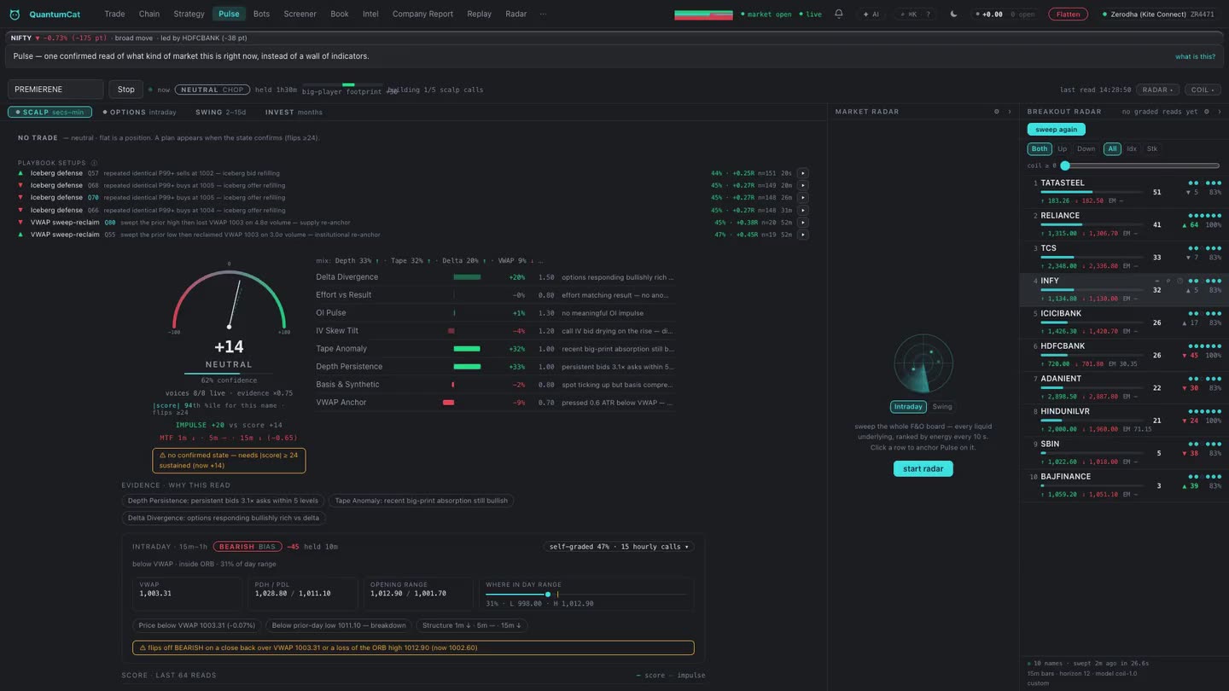Click the clock icon on INFY row
This screenshot has height=691, width=1229.
pos(1180,281)
